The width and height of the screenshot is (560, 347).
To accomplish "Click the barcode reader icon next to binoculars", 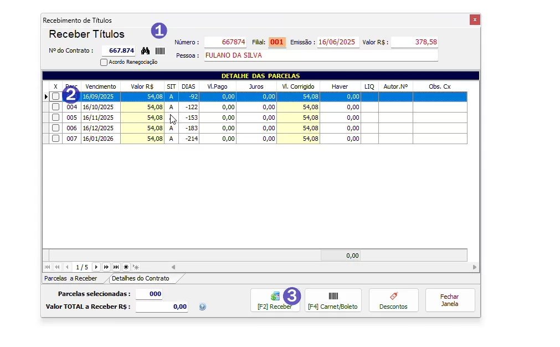I will coord(160,50).
